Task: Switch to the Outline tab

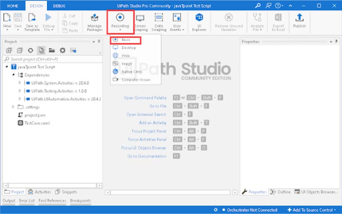Action: [x=280, y=192]
